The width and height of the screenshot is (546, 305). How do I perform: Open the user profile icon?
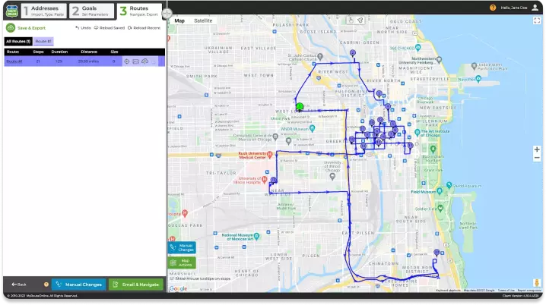(535, 8)
